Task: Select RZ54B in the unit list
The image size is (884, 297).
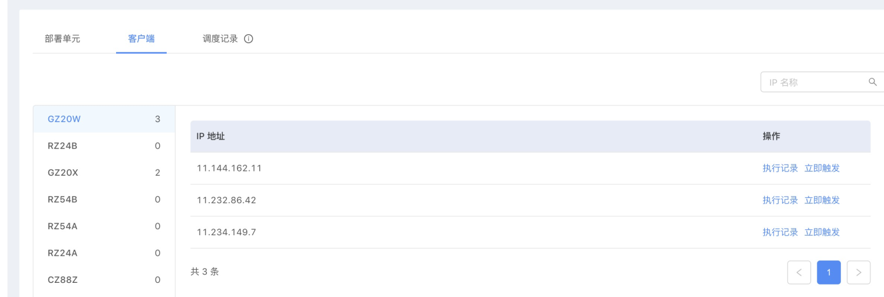Action: [104, 199]
